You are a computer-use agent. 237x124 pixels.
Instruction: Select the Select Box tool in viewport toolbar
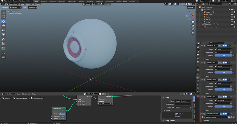(3, 12)
